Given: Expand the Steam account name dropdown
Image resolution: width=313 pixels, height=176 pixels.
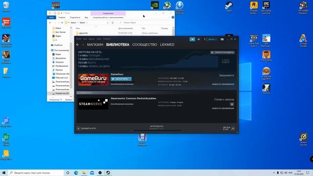Looking at the screenshot, I should click(212, 39).
